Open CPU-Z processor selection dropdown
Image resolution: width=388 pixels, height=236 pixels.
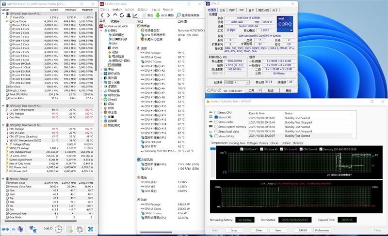click(247, 82)
